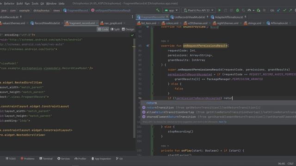Switch XML editor to Code view
The image size is (296, 166).
click(103, 30)
